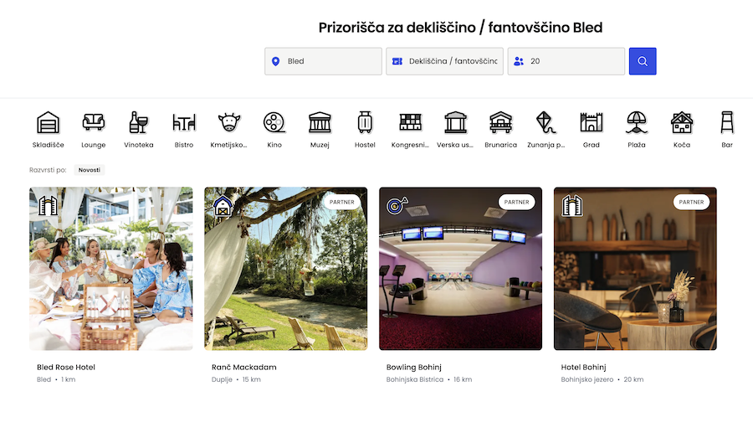Image resolution: width=753 pixels, height=422 pixels.
Task: Select the Muzej museum category icon
Action: click(x=320, y=123)
